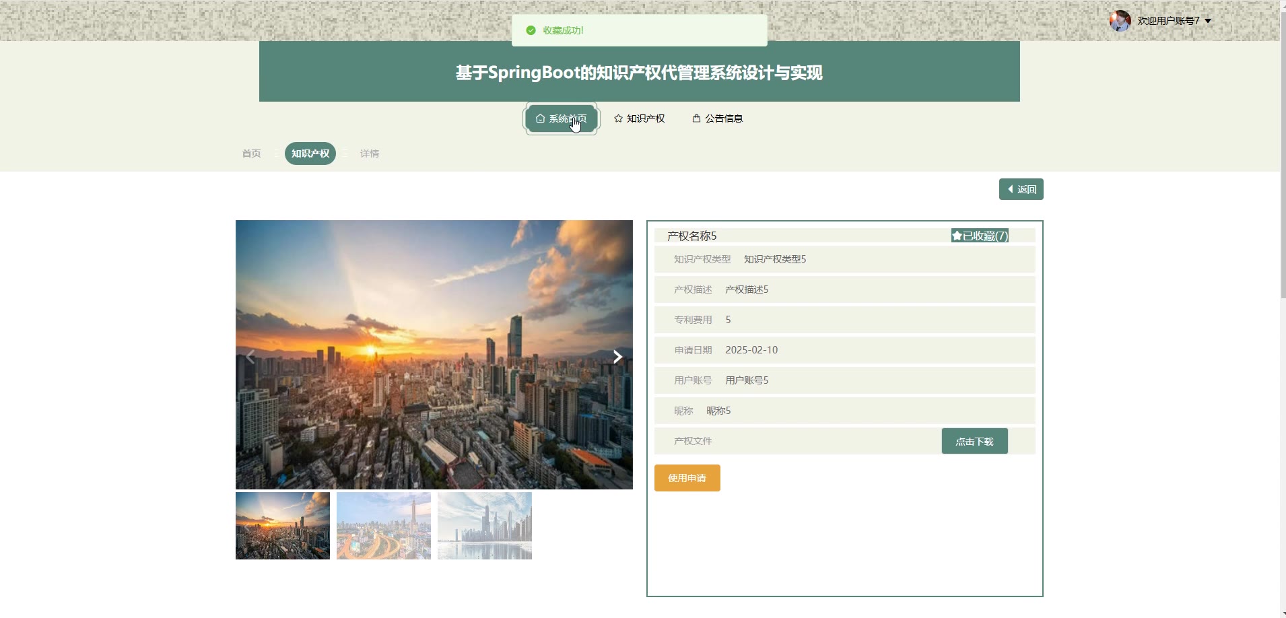1286x618 pixels.
Task: Open the 系统首页 navigation tab
Action: (x=562, y=118)
